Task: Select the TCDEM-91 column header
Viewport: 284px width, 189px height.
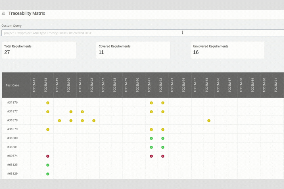Action: coord(276,85)
